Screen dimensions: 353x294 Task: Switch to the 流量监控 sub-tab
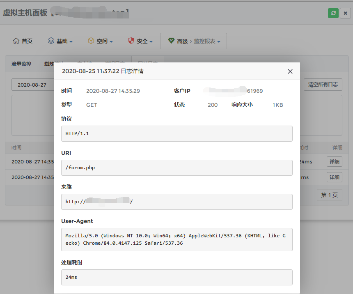[21, 64]
